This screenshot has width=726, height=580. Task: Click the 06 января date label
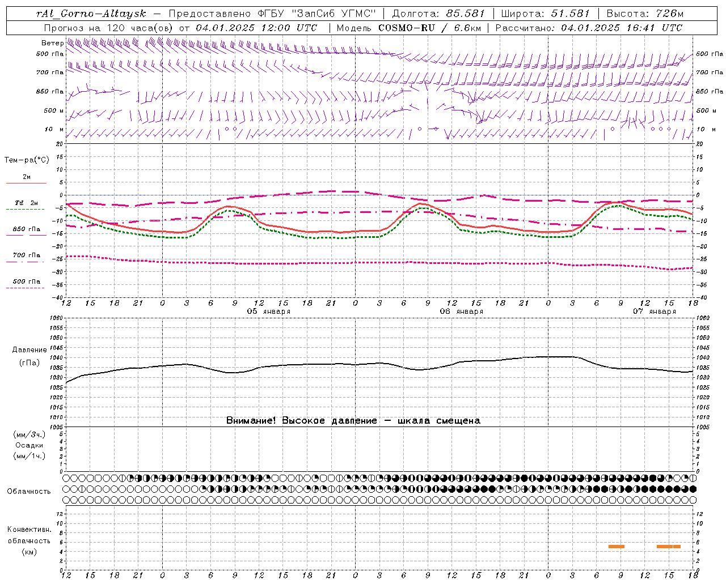click(x=462, y=312)
